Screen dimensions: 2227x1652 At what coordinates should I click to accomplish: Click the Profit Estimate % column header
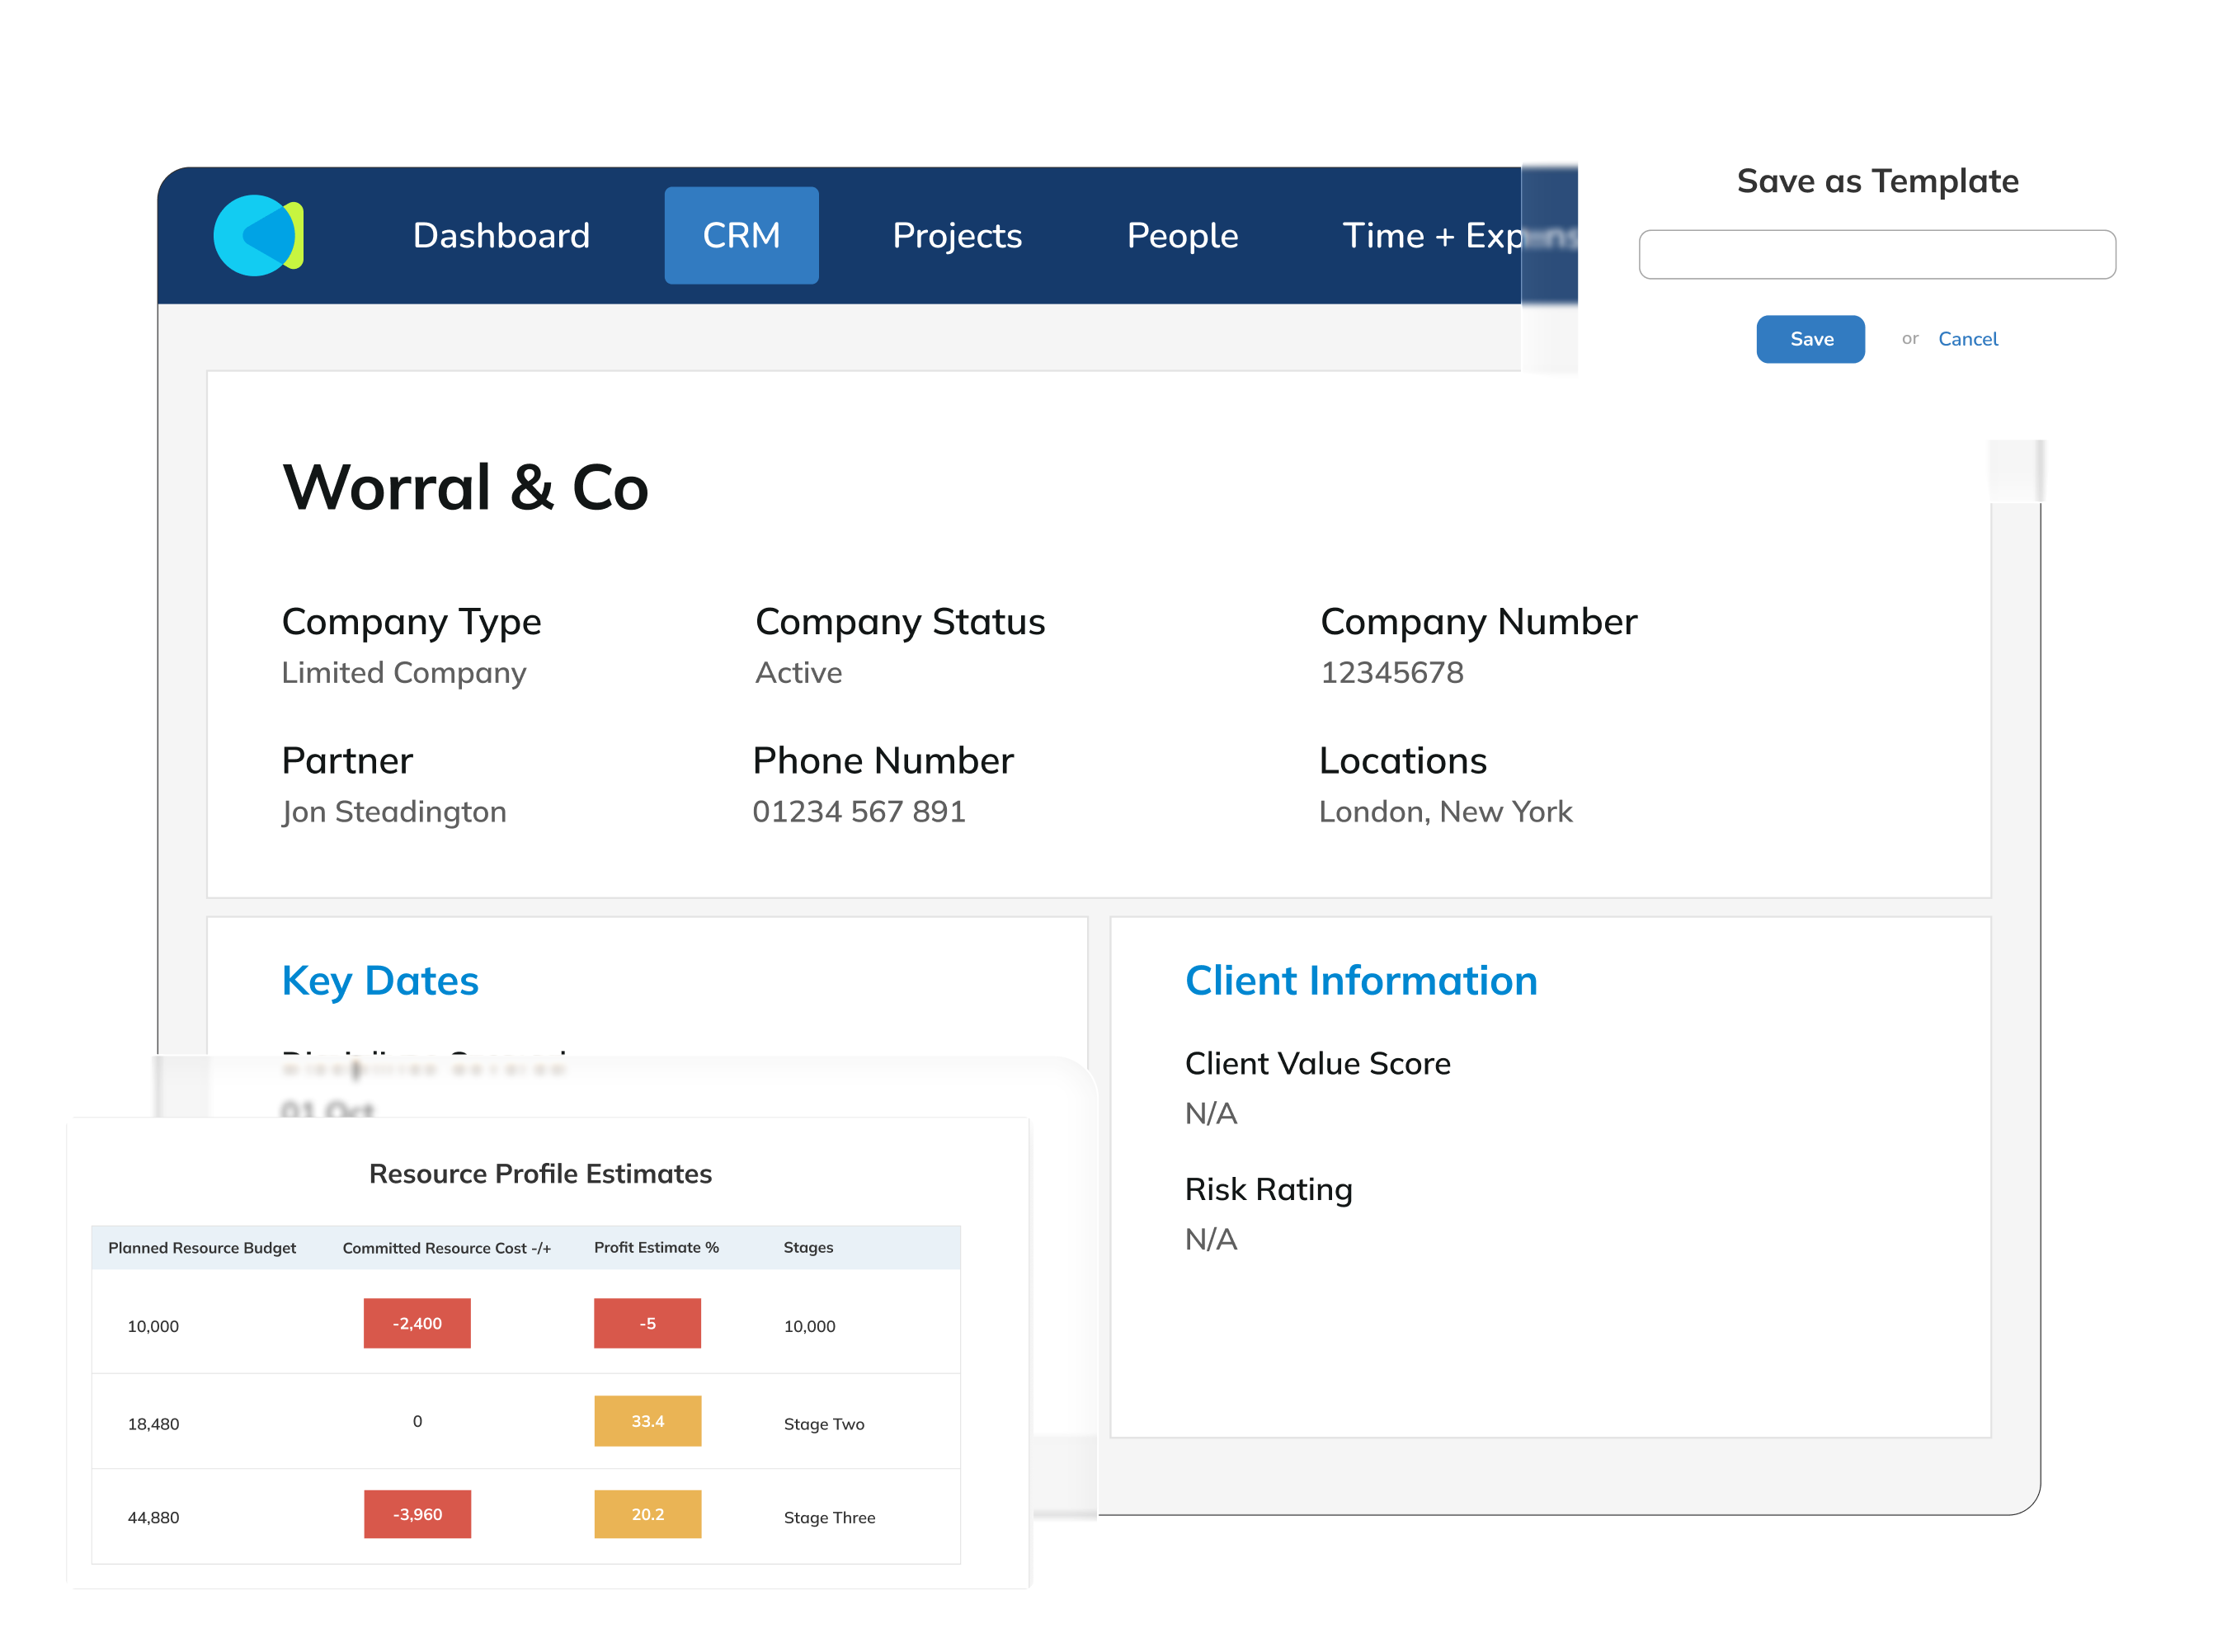click(656, 1248)
